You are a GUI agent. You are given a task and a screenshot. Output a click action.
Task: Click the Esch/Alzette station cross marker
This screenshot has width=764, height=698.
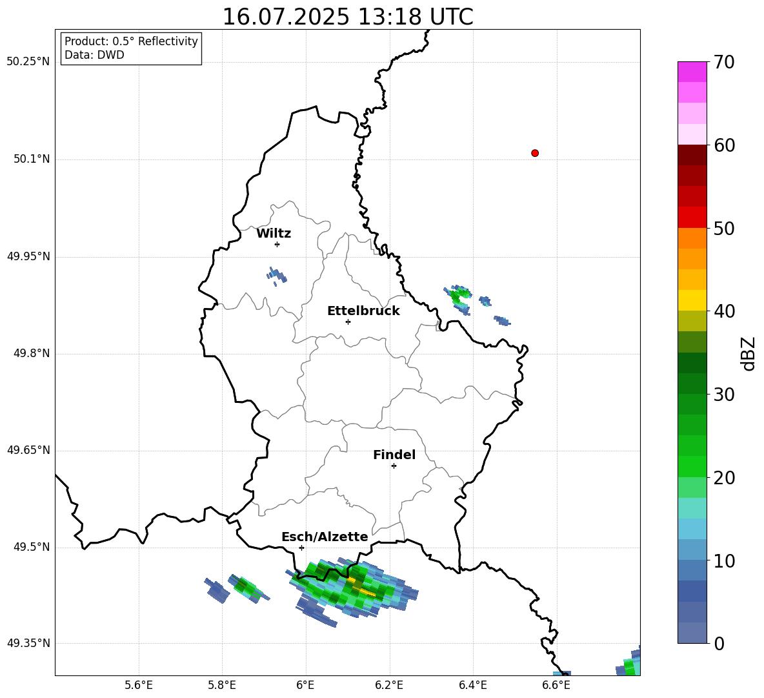(301, 548)
